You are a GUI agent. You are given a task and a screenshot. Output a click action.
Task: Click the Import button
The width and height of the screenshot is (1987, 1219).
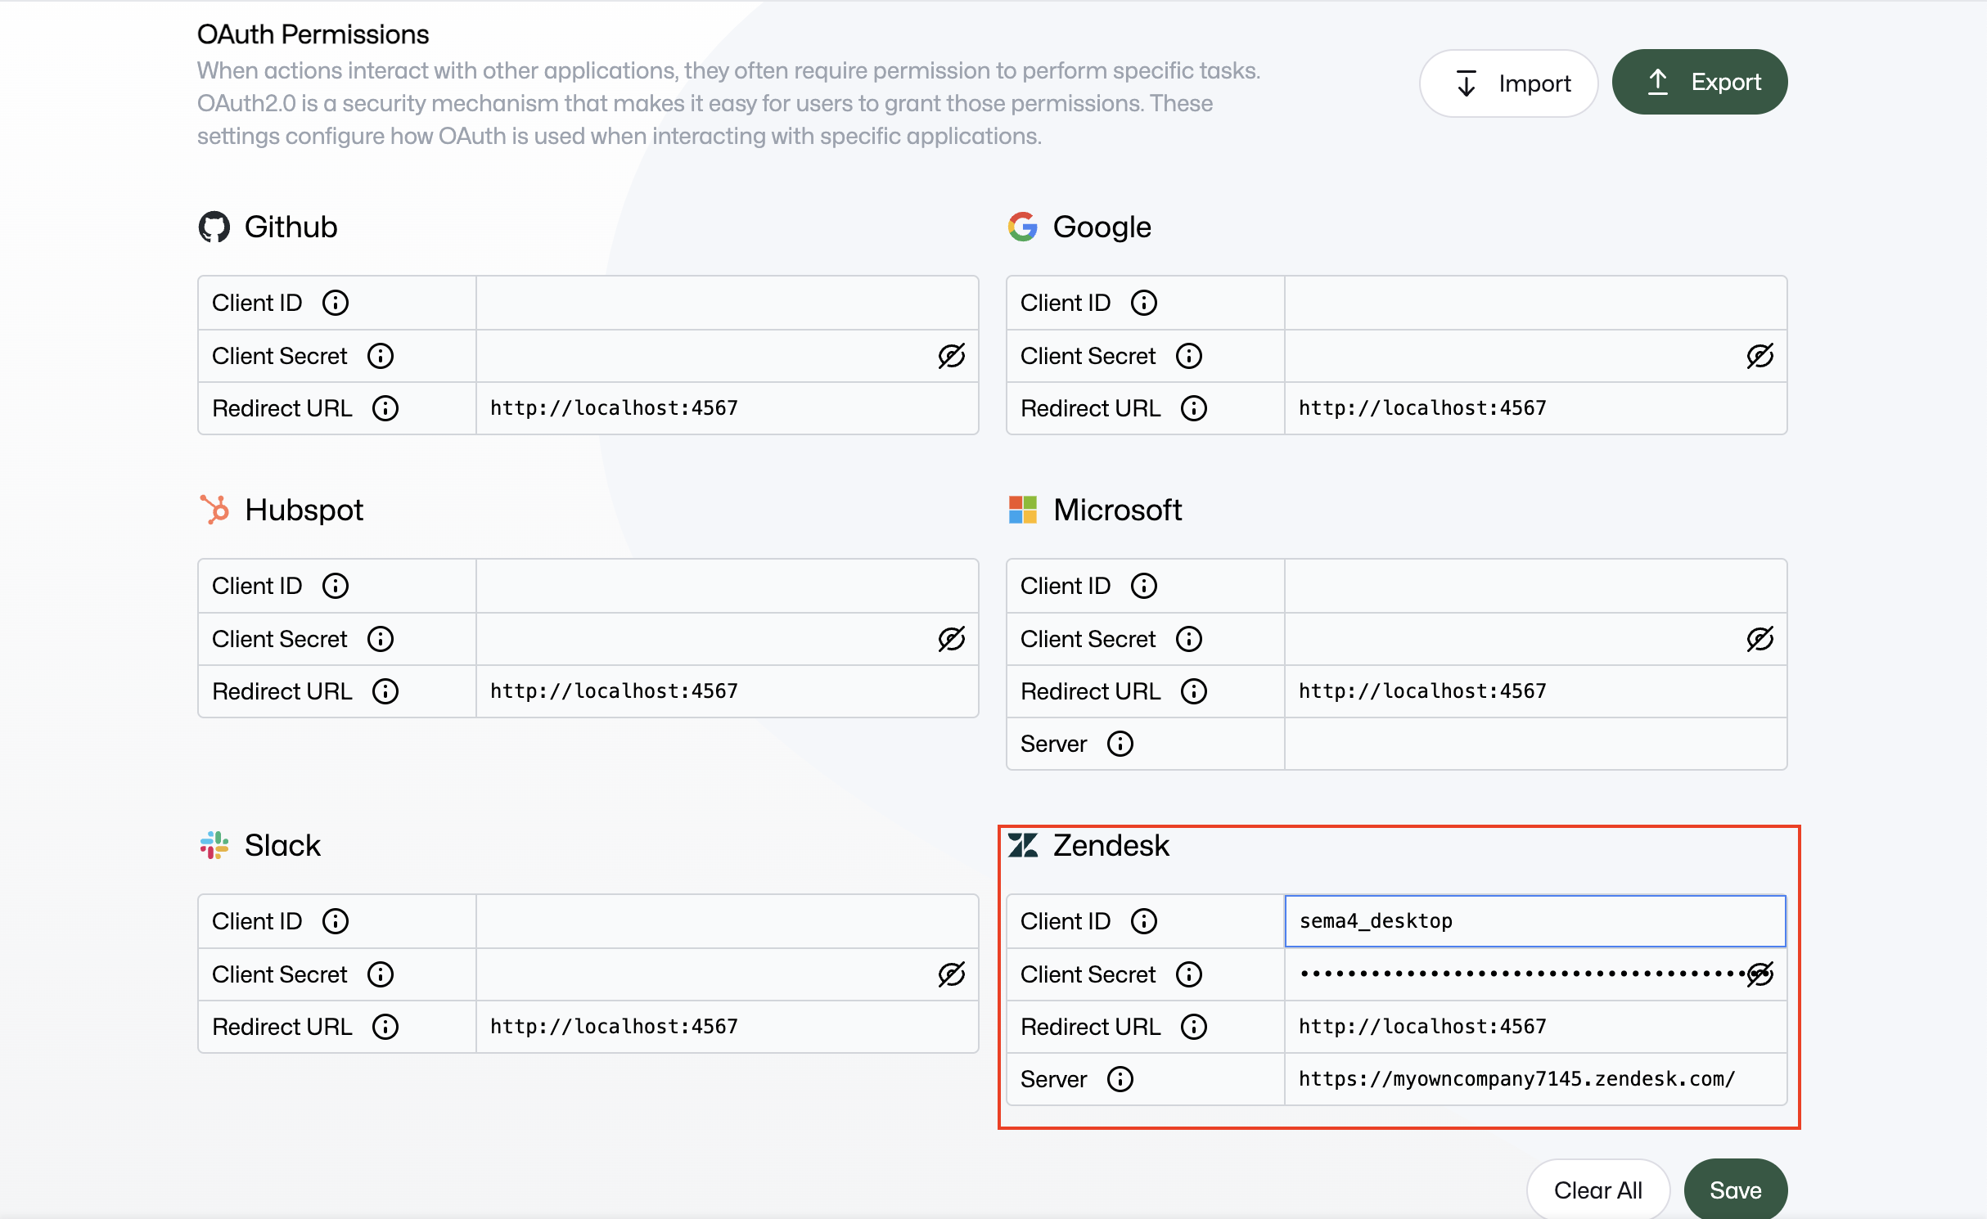[1508, 83]
